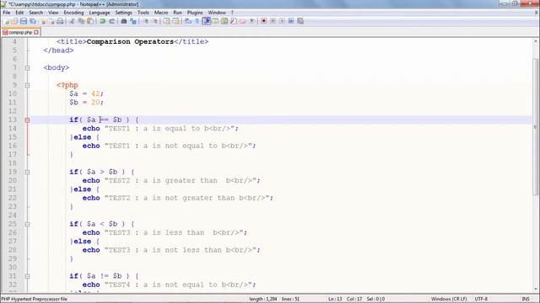The width and height of the screenshot is (540, 303).
Task: Toggle Word Wrap in the toolbar
Action: pyautogui.click(x=188, y=21)
